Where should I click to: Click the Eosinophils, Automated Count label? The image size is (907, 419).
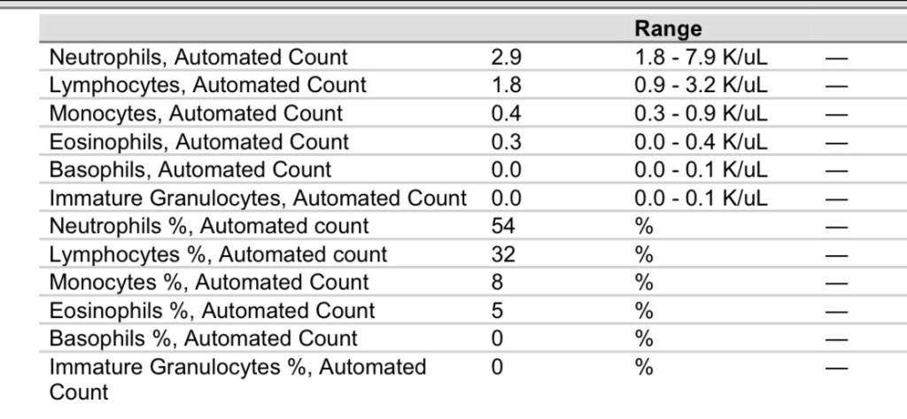(199, 142)
